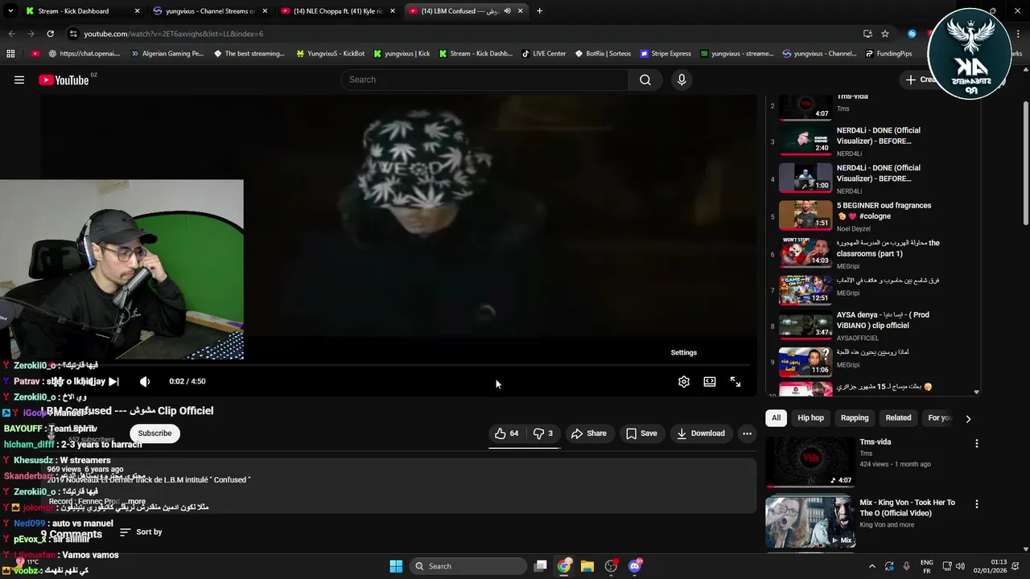Open the comments Sort by menu
Viewport: 1030px width, 579px height.
(x=141, y=532)
